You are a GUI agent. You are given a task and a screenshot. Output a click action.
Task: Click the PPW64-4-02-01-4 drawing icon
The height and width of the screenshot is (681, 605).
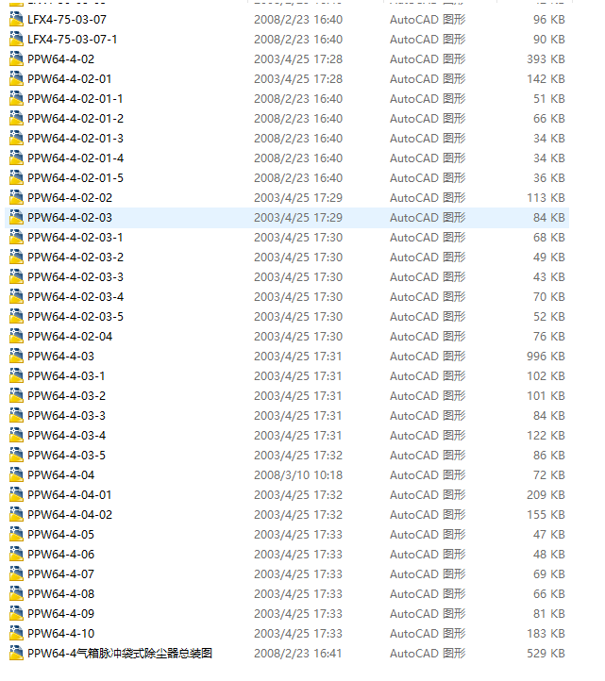click(16, 158)
